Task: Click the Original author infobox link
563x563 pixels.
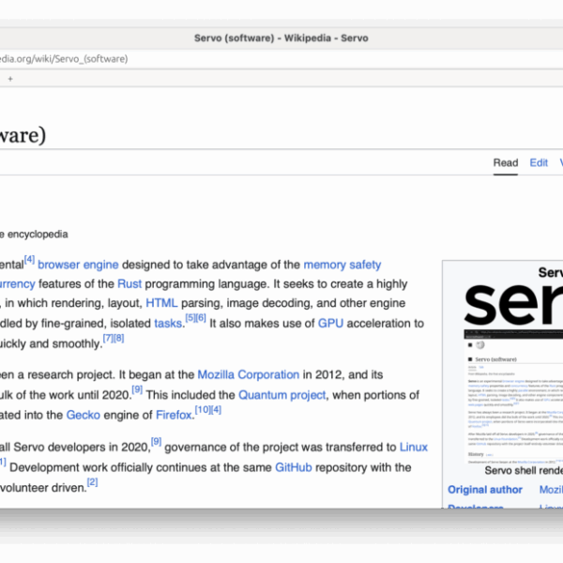Action: click(485, 490)
